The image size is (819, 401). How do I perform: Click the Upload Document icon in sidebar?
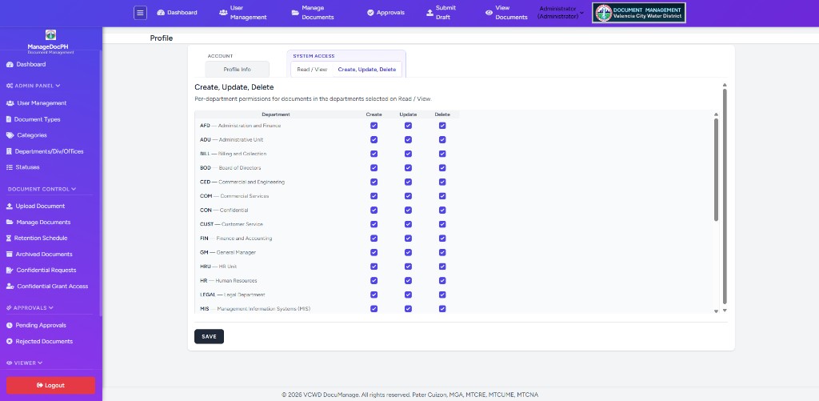pos(10,206)
